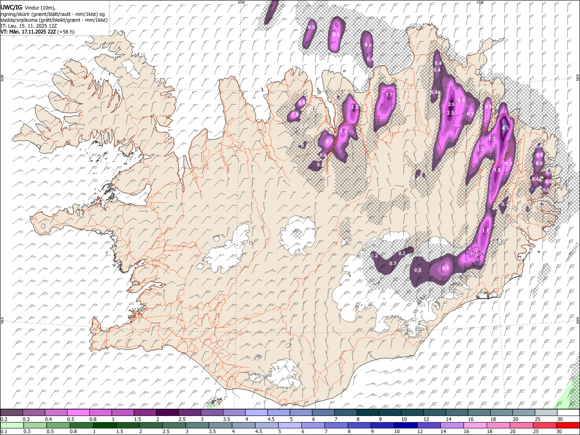The height and width of the screenshot is (435, 580).
Task: Select the legend scale label 0.1
Action: [x=3, y=432]
